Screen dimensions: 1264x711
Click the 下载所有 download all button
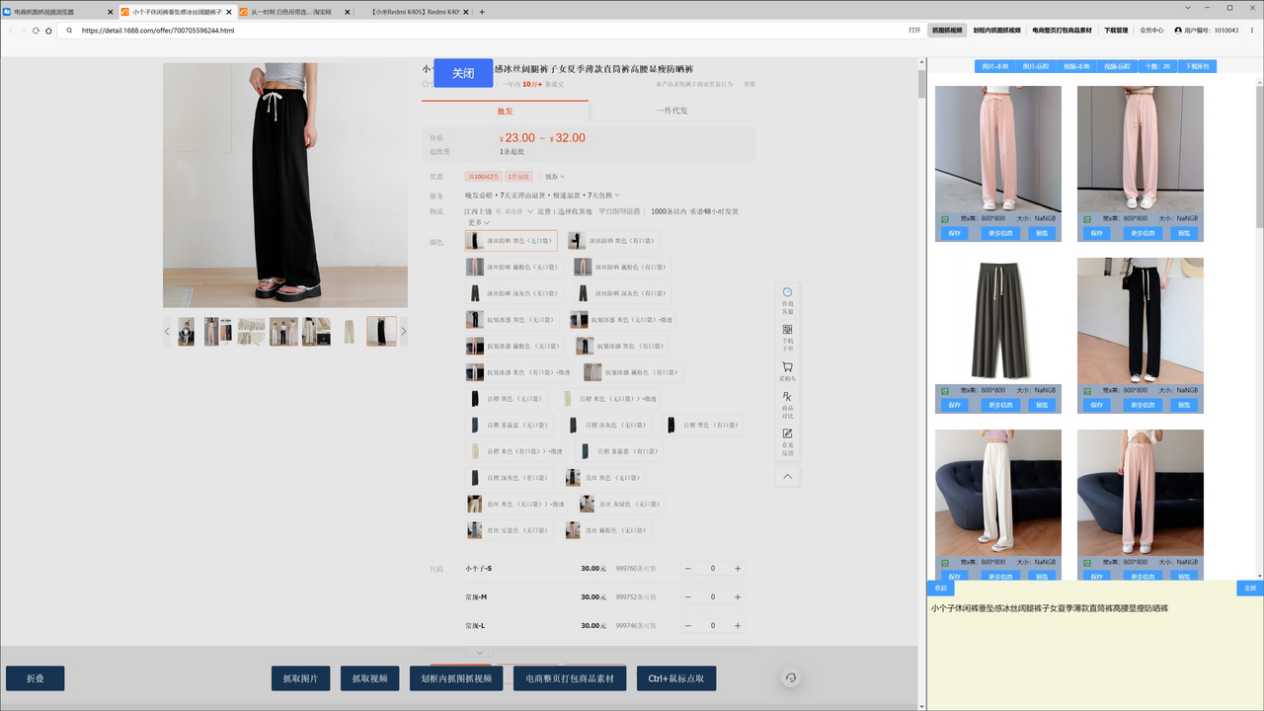click(x=1196, y=66)
